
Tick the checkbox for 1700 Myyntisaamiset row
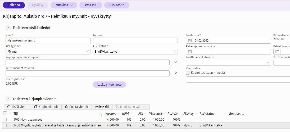(x=5, y=120)
